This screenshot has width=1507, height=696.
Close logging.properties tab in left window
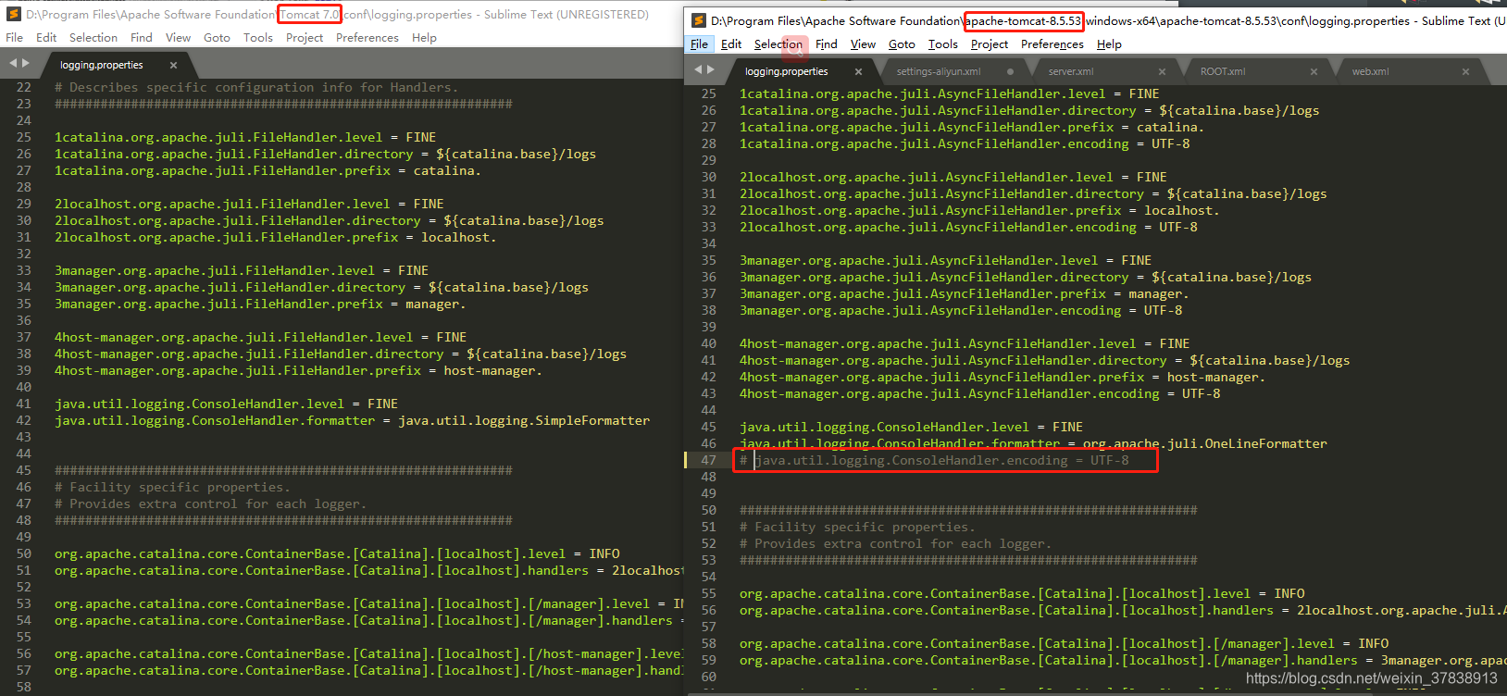(173, 66)
